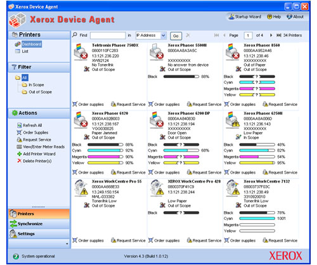Viewport: 317px width, 265px height.
Task: Click the Xerox WorkCentre Pro 55 device icon
Action: [81, 188]
